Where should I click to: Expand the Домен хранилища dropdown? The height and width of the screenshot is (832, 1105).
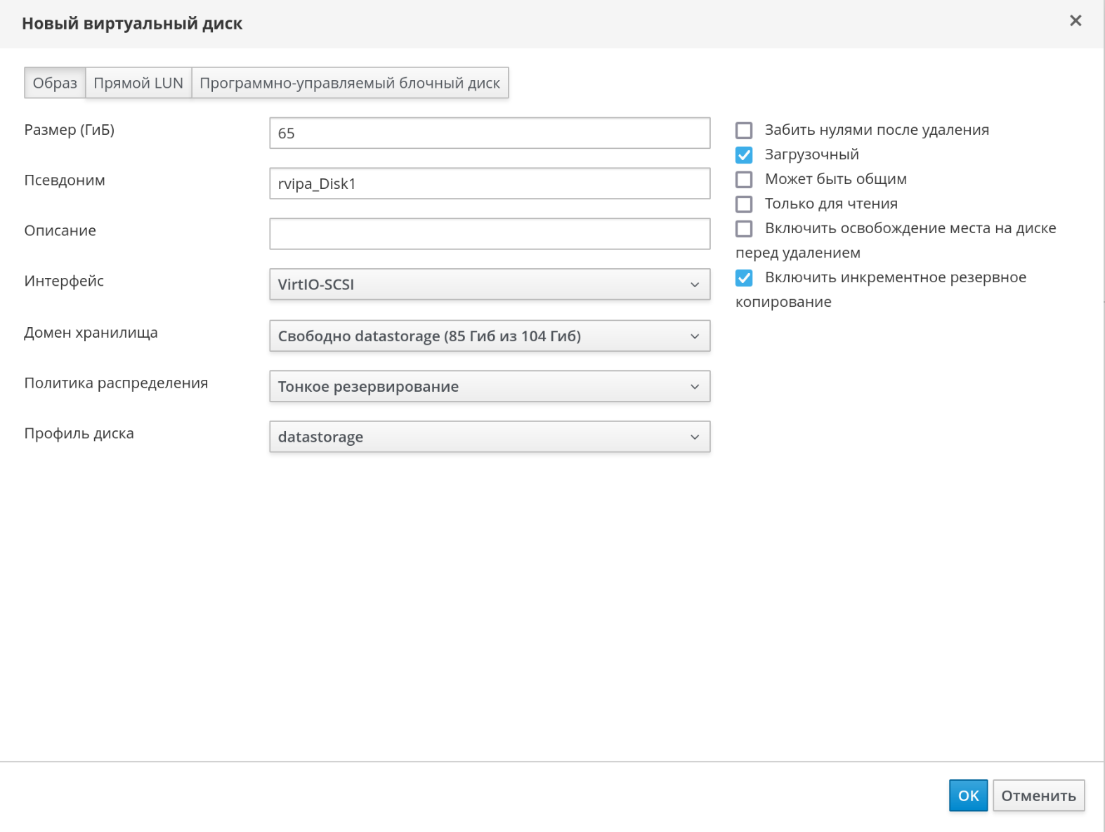pos(489,336)
